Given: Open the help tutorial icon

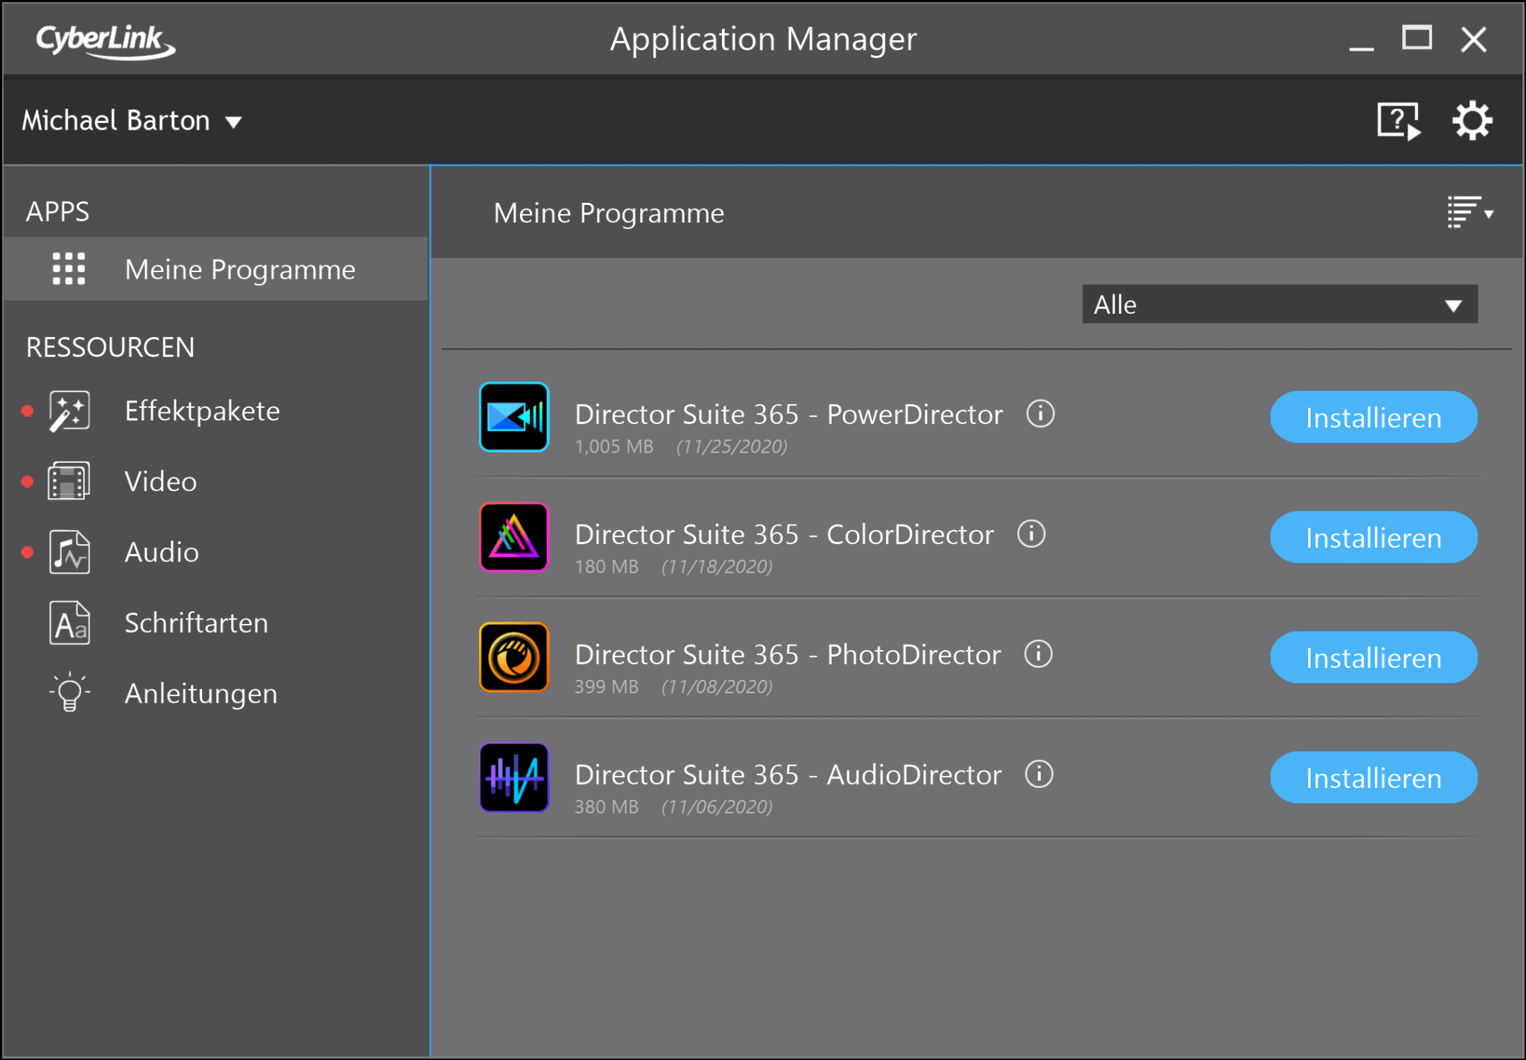Looking at the screenshot, I should point(1399,121).
